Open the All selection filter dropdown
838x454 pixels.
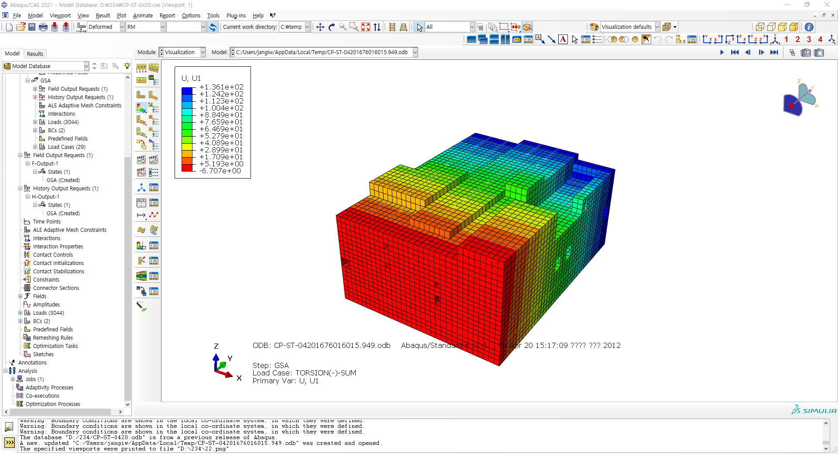point(472,27)
